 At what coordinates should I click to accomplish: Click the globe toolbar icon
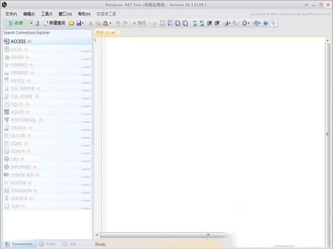click(256, 23)
